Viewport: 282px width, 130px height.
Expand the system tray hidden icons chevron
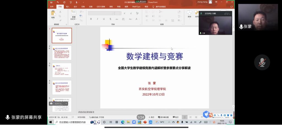click(169, 122)
